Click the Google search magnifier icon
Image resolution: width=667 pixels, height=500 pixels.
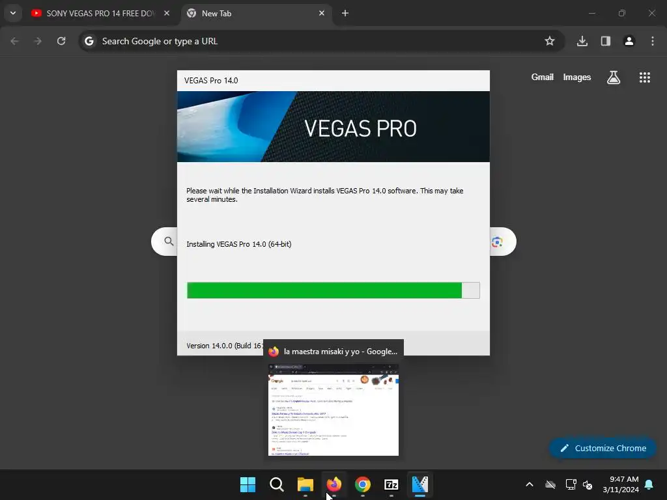[x=169, y=242]
